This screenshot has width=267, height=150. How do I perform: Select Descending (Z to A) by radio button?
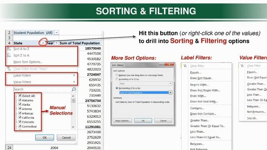(x=117, y=88)
